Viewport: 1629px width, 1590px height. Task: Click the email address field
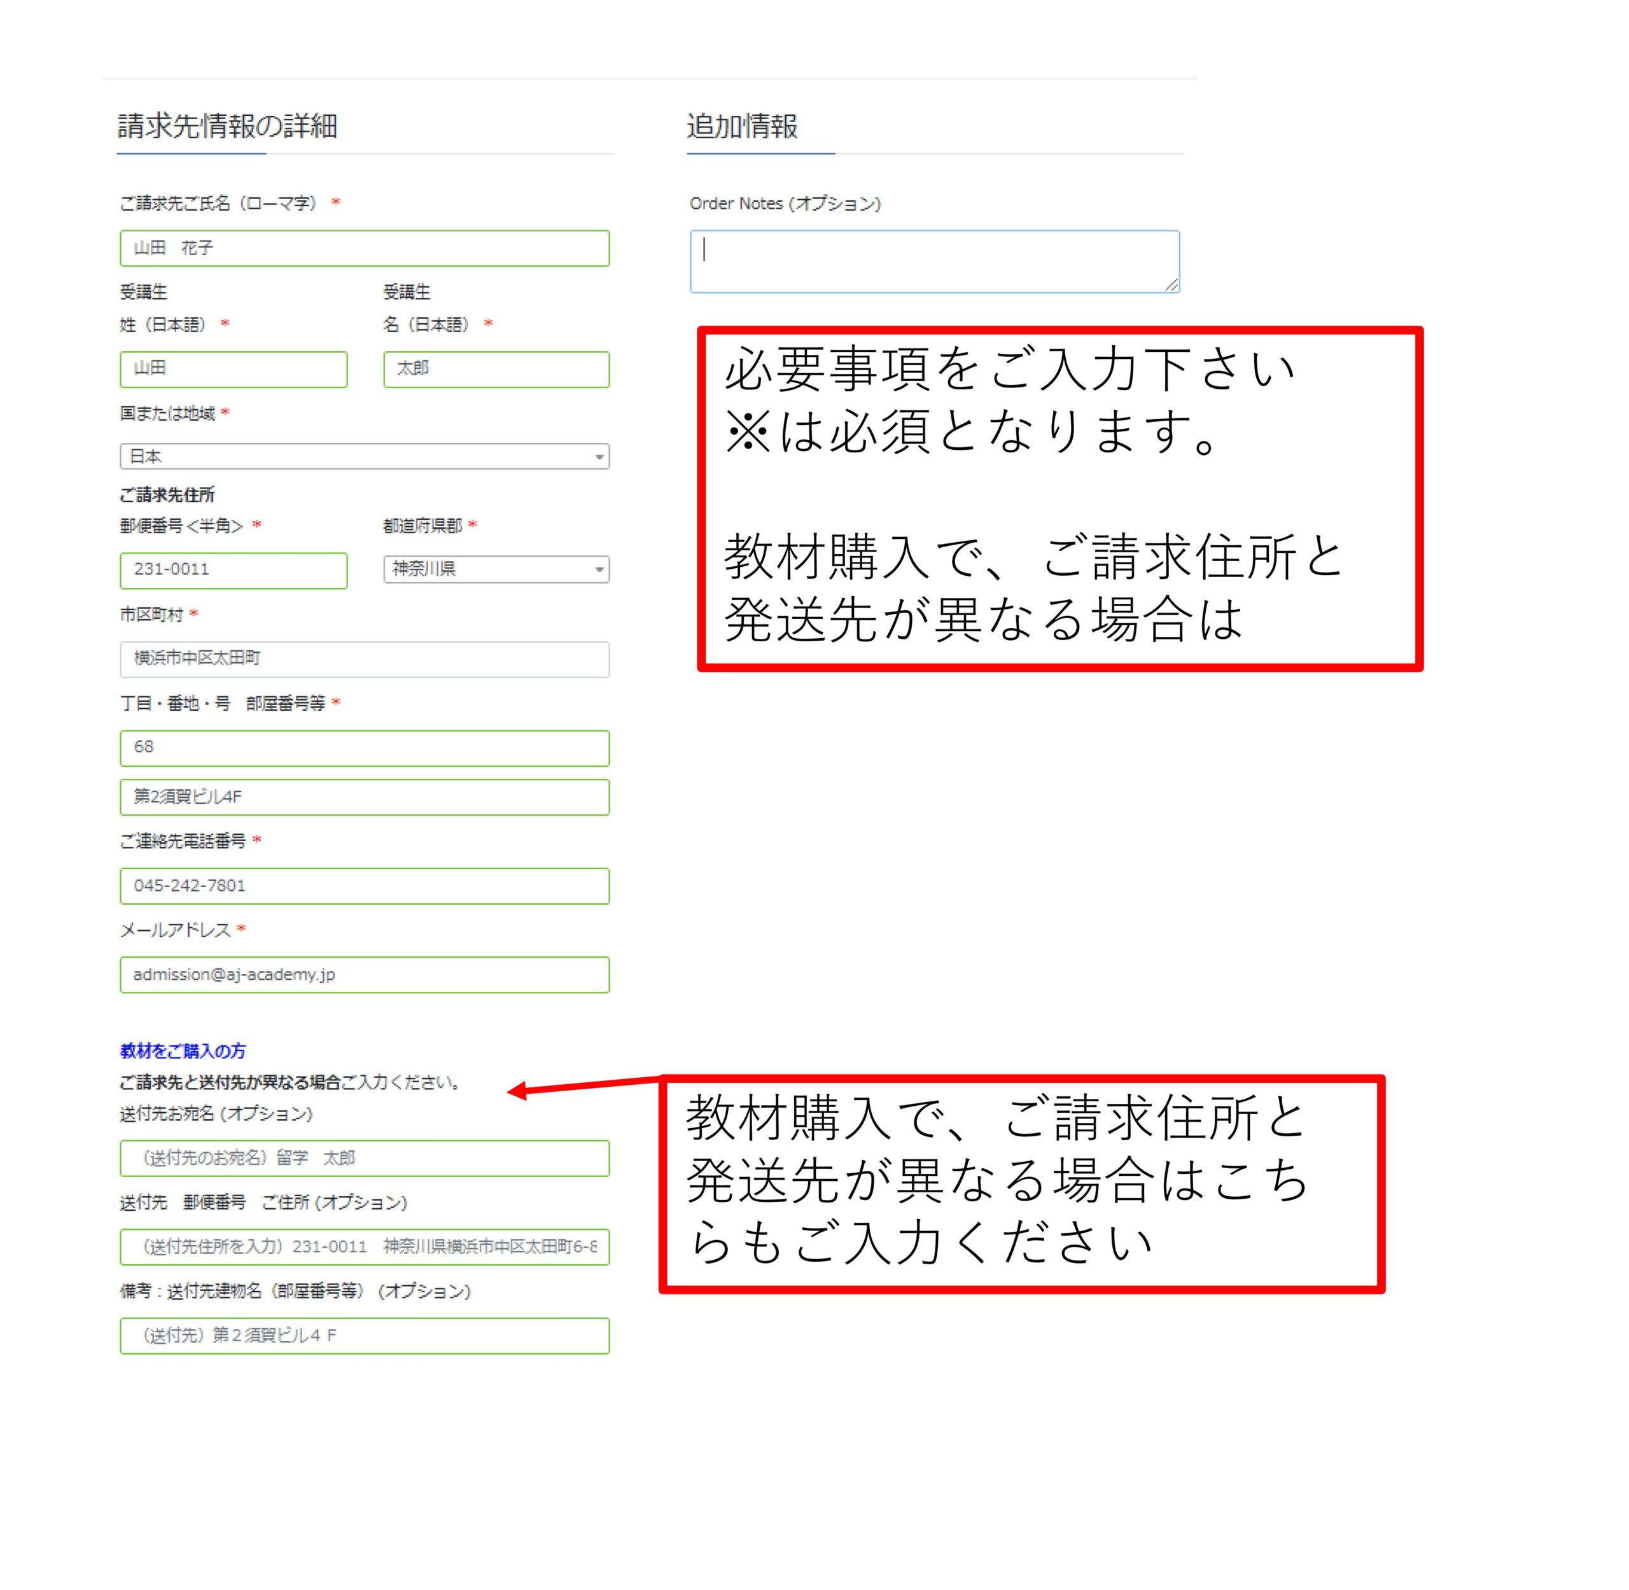[x=364, y=975]
